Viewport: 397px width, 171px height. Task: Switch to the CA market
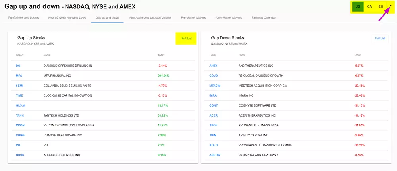click(369, 6)
